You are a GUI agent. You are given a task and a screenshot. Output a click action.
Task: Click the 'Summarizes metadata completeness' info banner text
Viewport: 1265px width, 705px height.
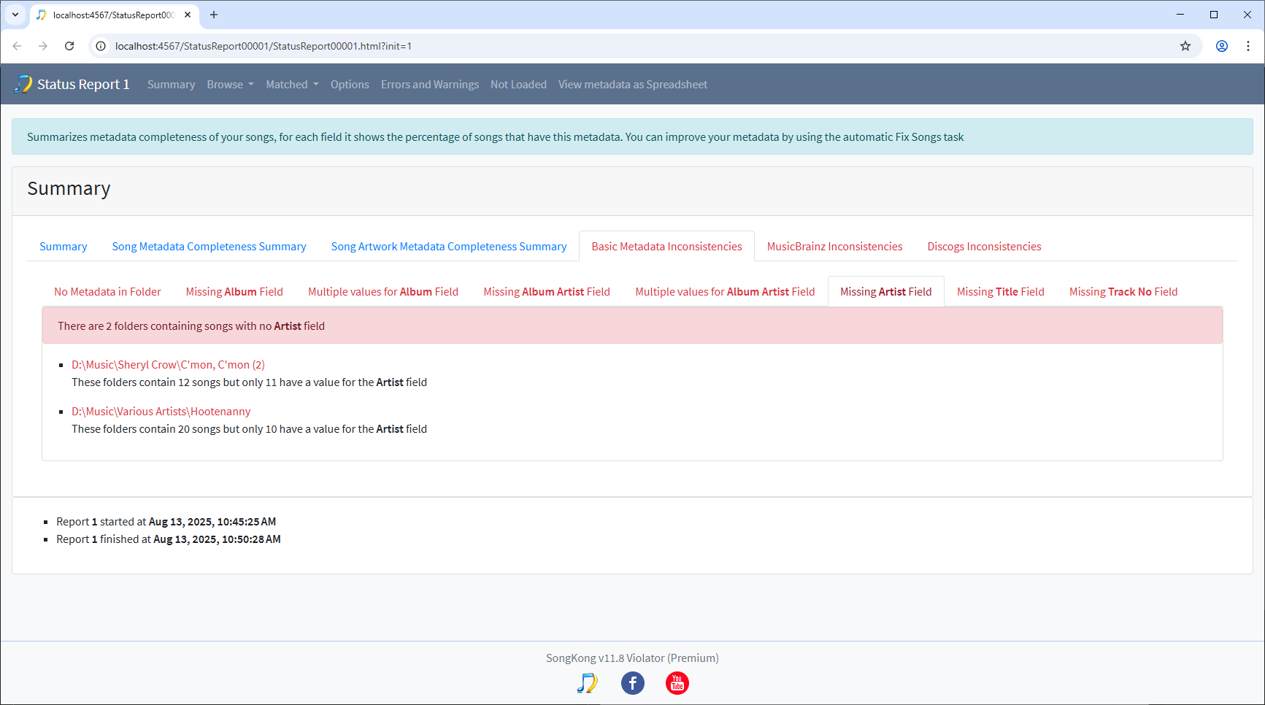pos(496,137)
